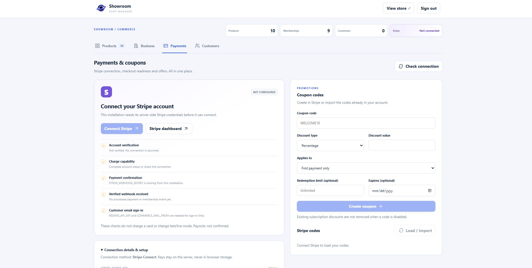The width and height of the screenshot is (532, 268).
Task: Click the Payment confirmation status dot
Action: [x=103, y=178]
